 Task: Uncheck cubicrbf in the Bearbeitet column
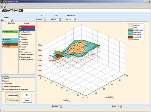coord(3,47)
